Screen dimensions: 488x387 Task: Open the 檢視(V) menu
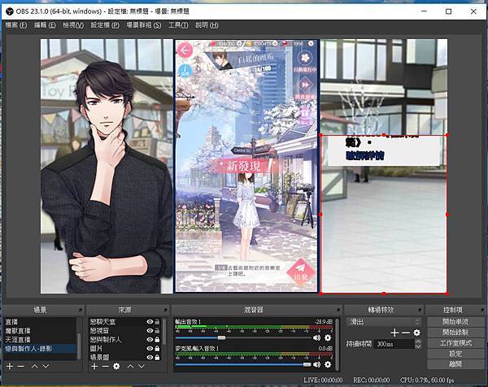pyautogui.click(x=73, y=25)
